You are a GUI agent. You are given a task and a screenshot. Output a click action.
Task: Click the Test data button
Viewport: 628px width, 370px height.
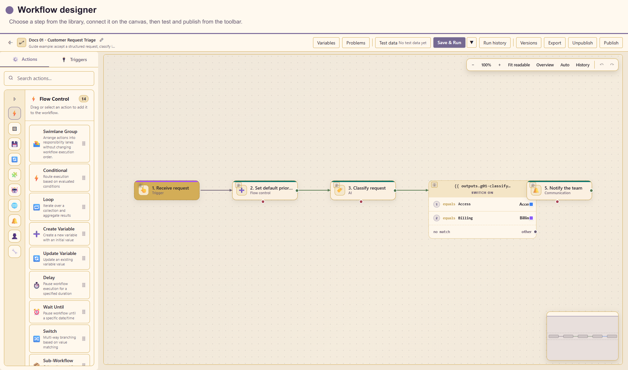coord(403,43)
